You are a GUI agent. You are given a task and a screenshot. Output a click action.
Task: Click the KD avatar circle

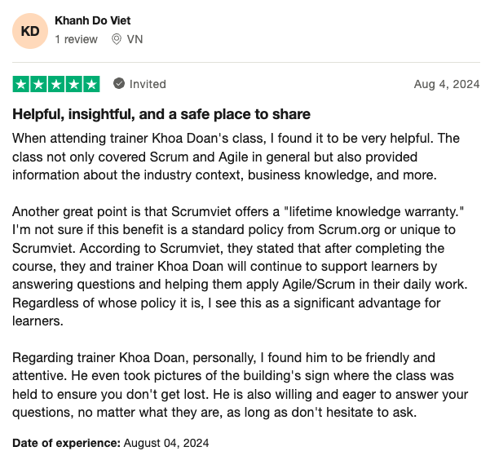coord(30,31)
